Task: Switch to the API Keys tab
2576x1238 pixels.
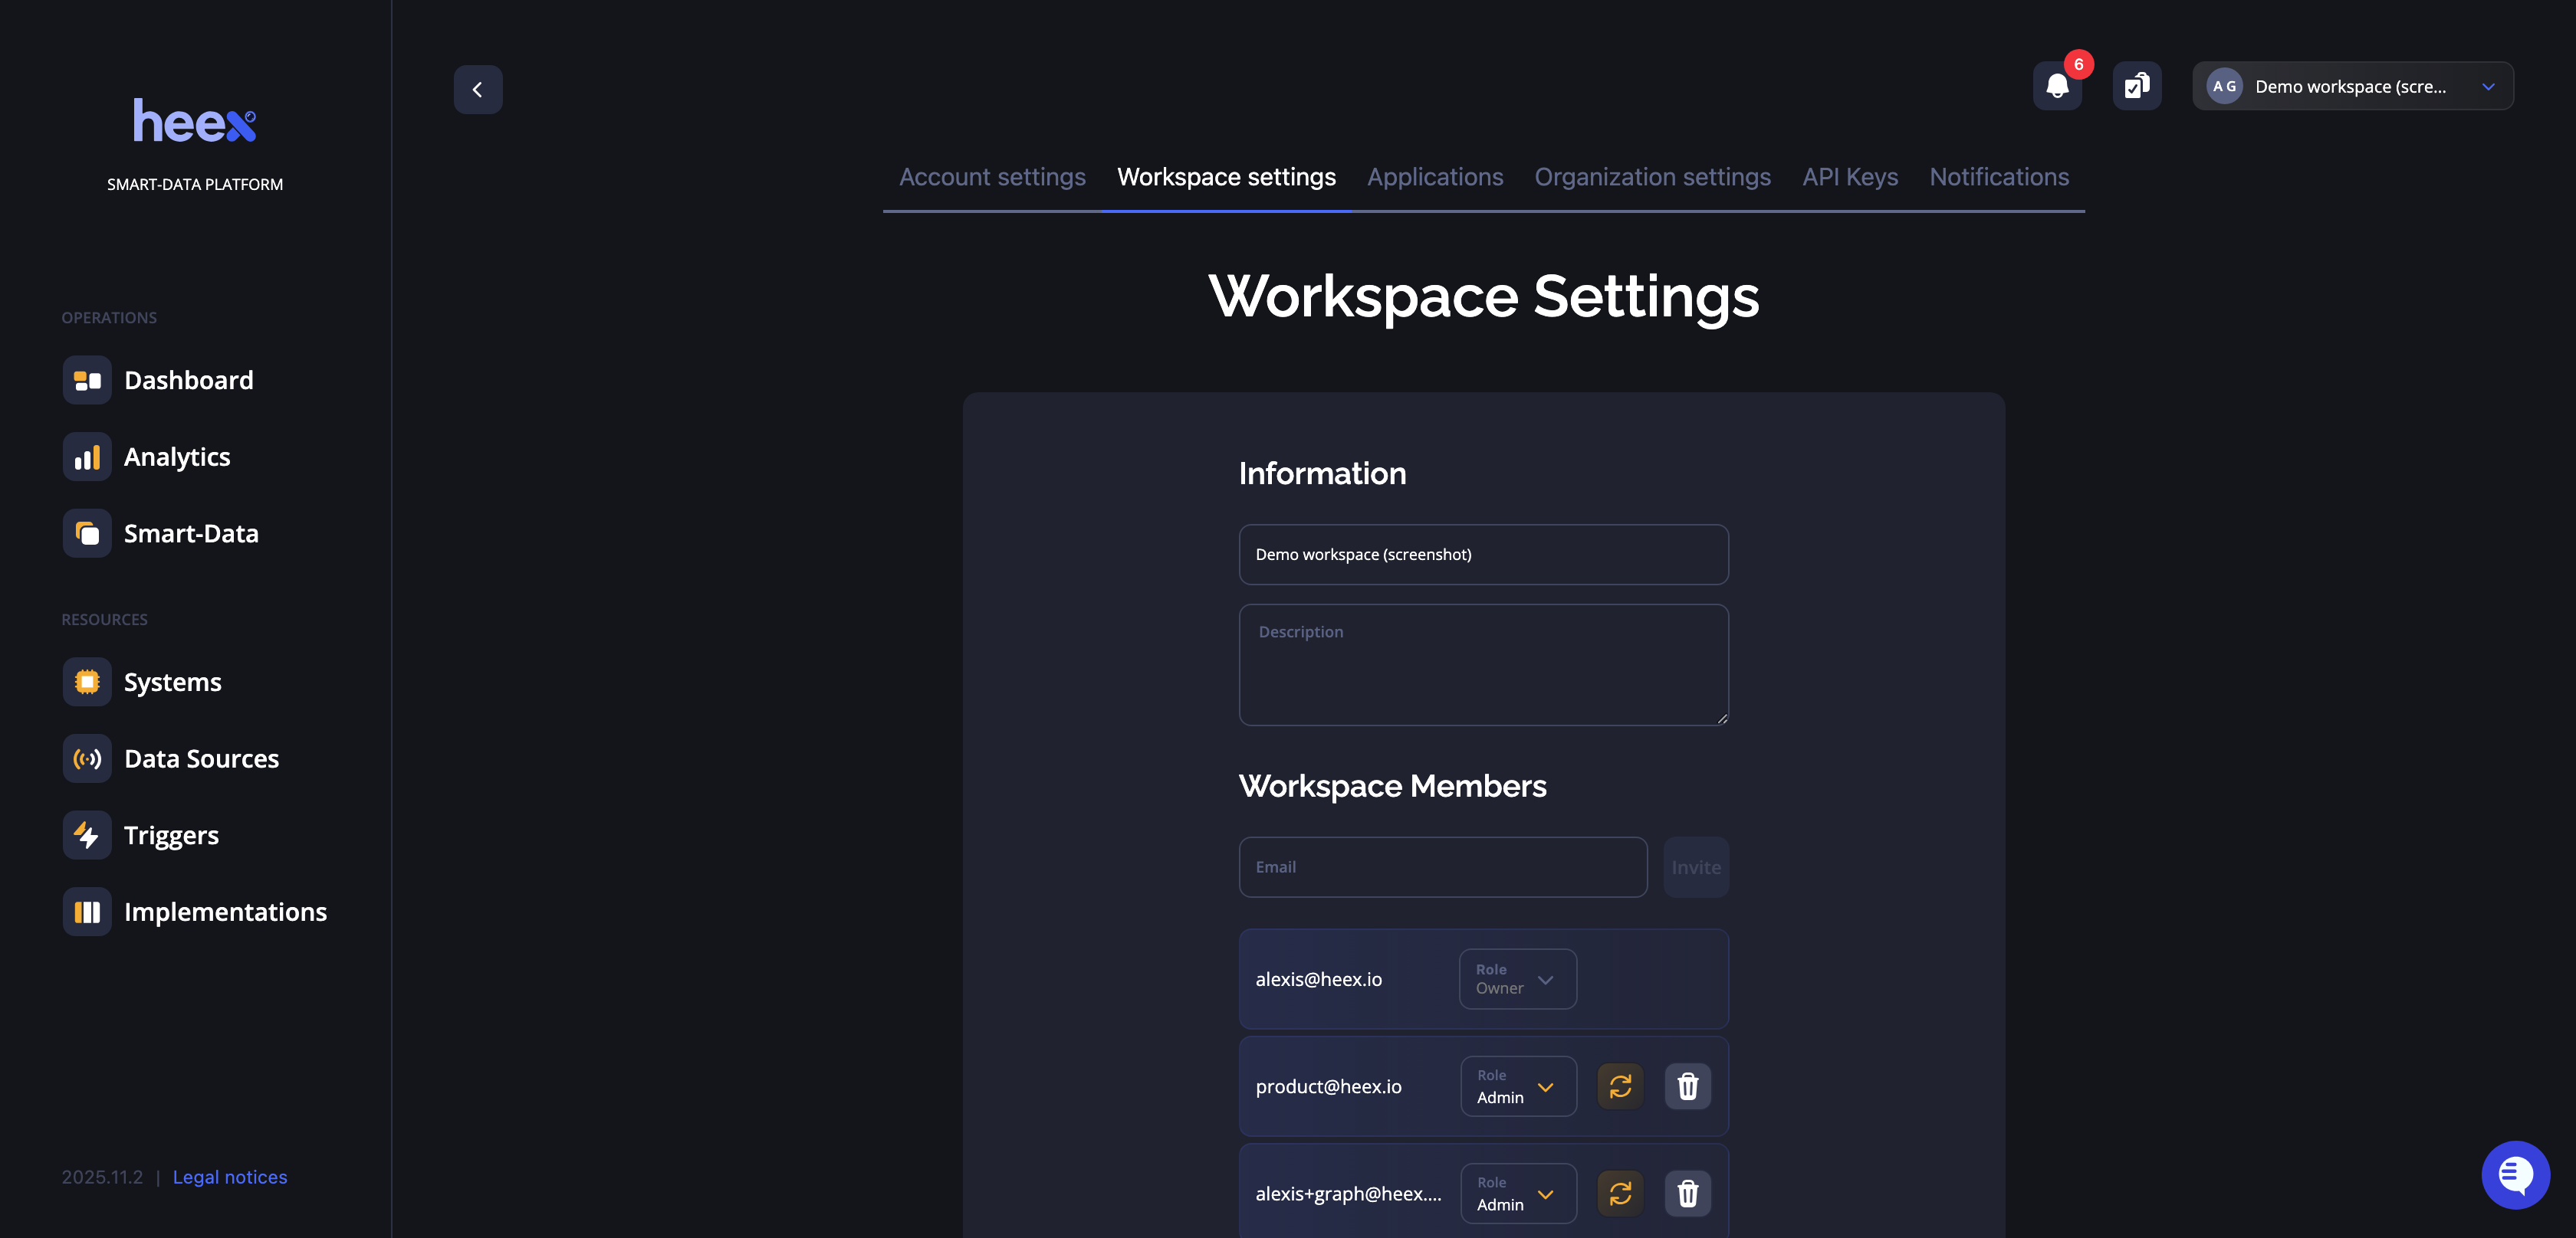Action: pos(1850,177)
